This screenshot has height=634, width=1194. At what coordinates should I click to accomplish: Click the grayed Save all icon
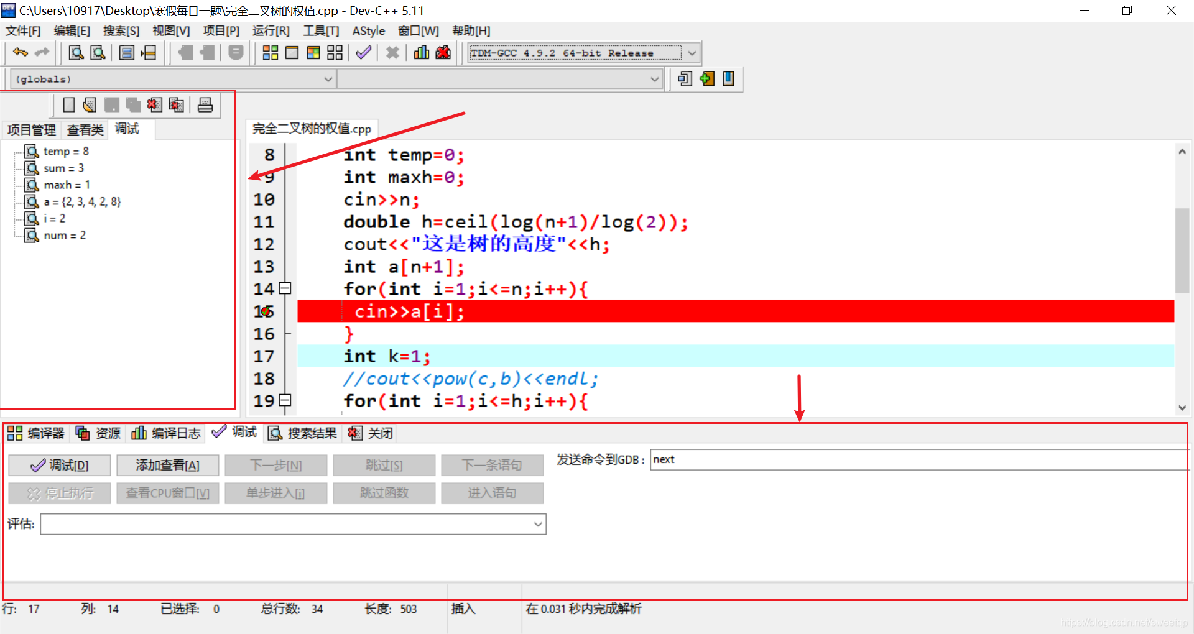(x=133, y=105)
